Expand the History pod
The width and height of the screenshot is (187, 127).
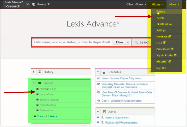click(34, 72)
